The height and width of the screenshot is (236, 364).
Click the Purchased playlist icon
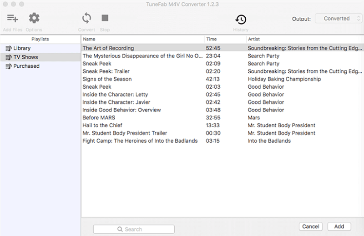pyautogui.click(x=9, y=66)
